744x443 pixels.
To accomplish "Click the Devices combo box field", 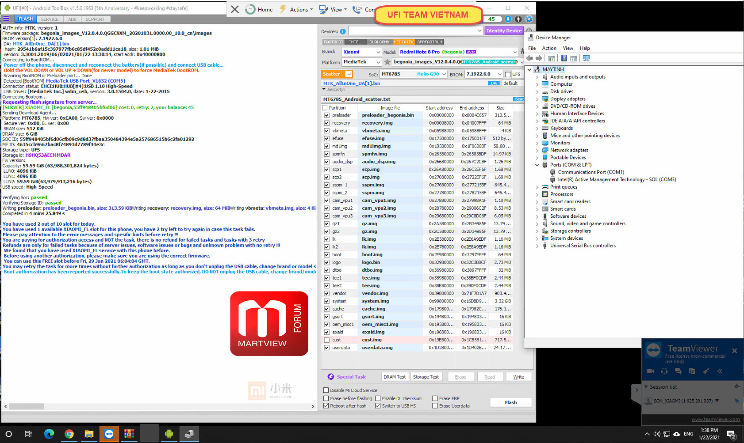I will click(415, 31).
